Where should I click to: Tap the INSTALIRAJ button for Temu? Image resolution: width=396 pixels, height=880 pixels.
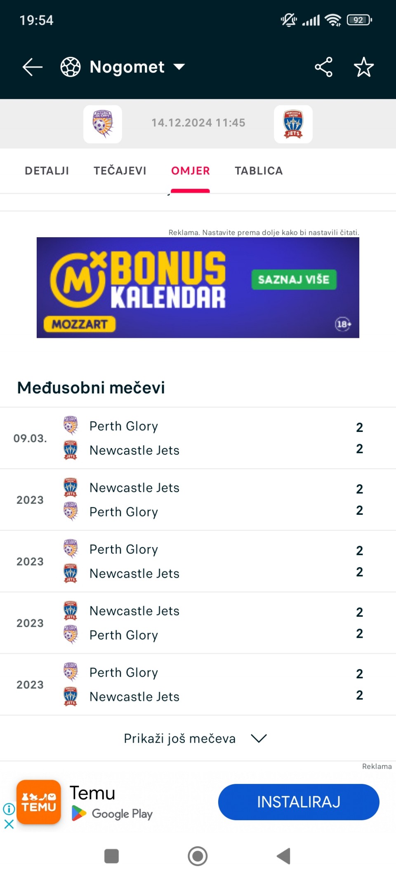[299, 802]
